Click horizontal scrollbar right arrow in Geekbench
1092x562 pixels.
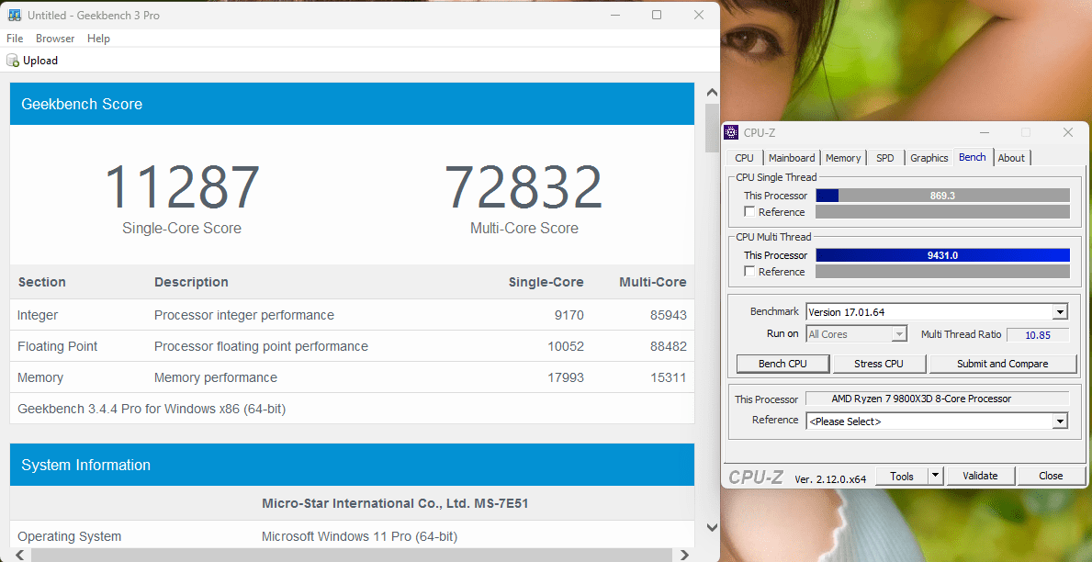point(684,555)
